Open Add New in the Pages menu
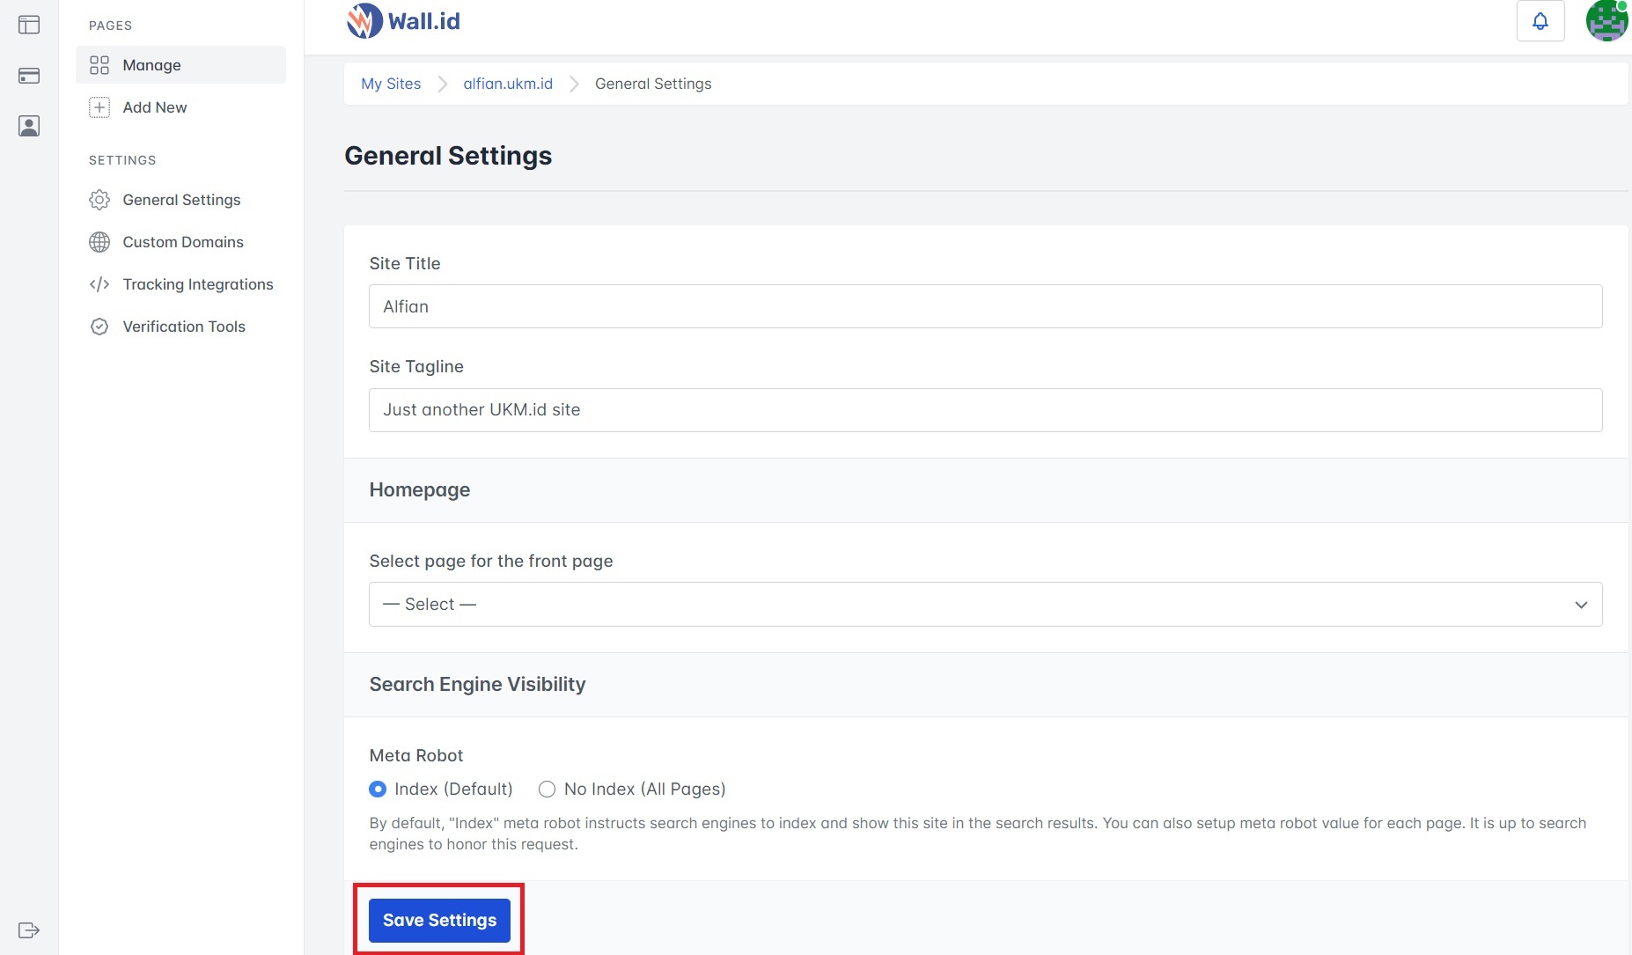Image resolution: width=1632 pixels, height=955 pixels. pos(154,107)
